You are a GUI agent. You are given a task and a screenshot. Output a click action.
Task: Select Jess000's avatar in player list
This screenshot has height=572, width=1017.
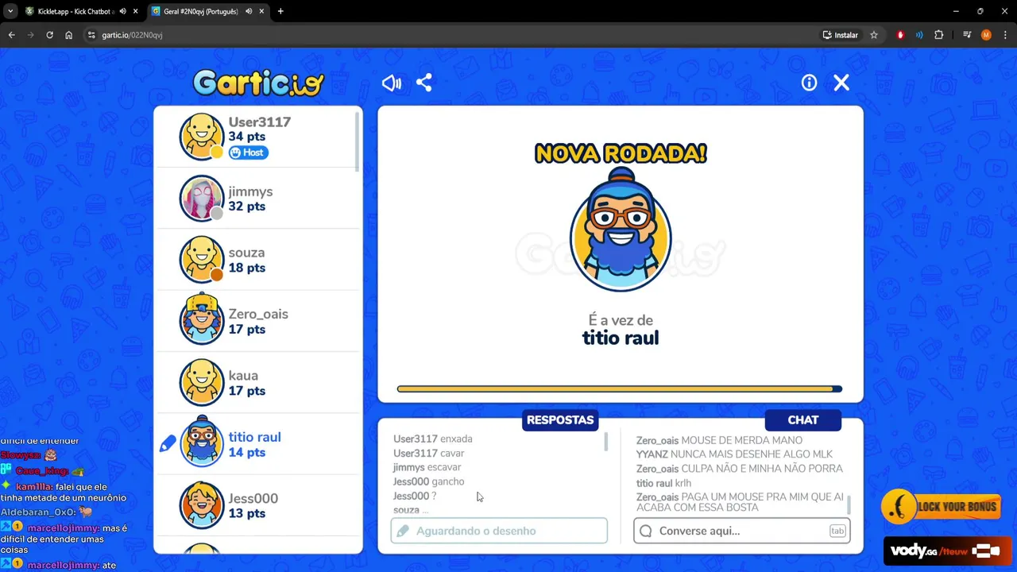click(x=202, y=505)
